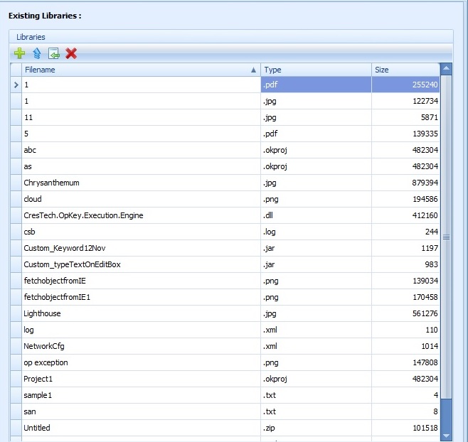The image size is (468, 442).
Task: Click size value 122734
Action: 425,101
